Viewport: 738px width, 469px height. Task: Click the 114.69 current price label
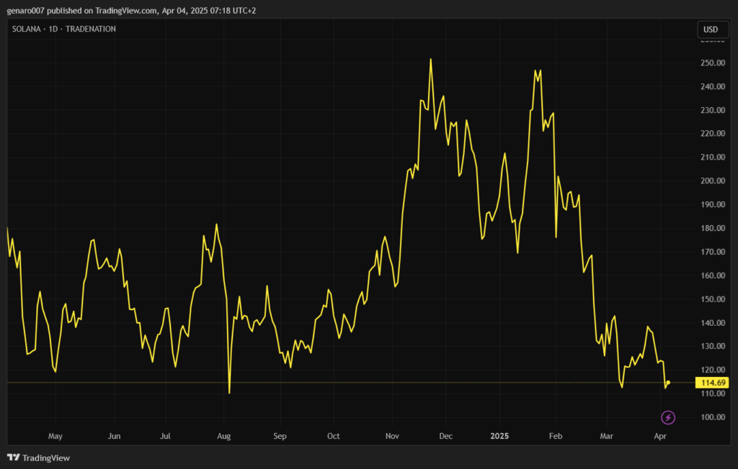[712, 383]
